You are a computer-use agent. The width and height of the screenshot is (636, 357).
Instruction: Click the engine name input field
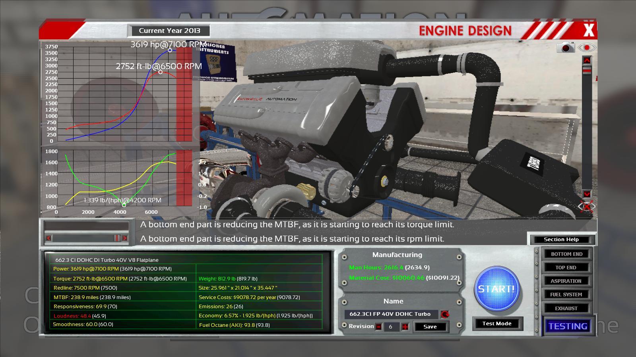[x=390, y=314]
